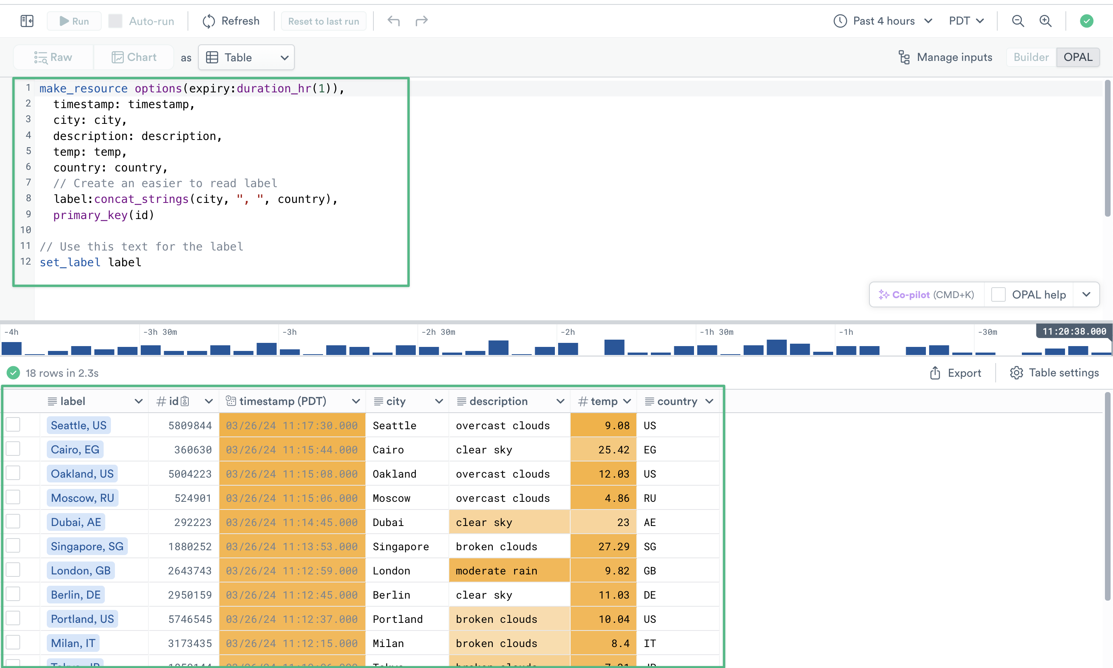1113x668 pixels.
Task: Click the timeline histogram bar near -2h
Action: [568, 349]
